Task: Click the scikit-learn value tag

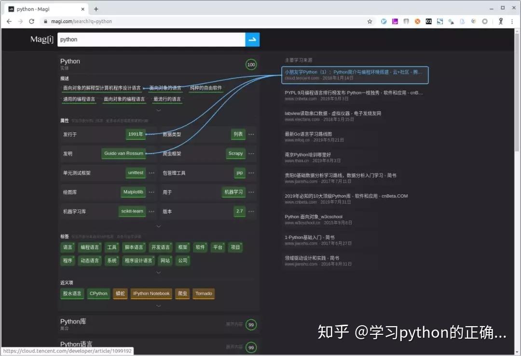Action: point(132,211)
